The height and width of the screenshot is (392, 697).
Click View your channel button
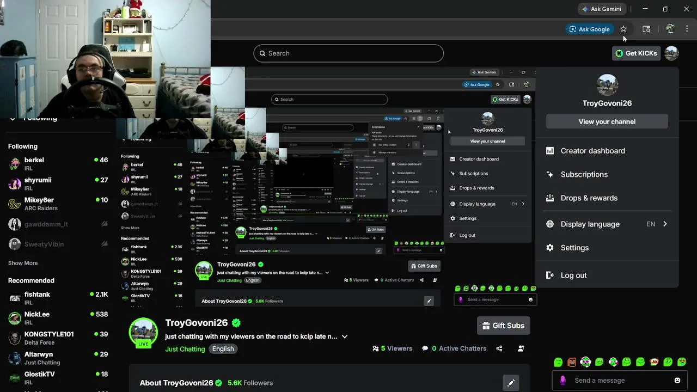(x=607, y=121)
